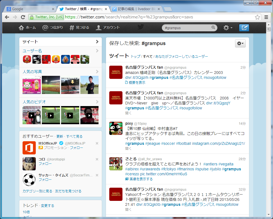Open the navbar settings gear dropdown
Image resolution: width=273 pixels, height=219 pixels.
click(228, 28)
